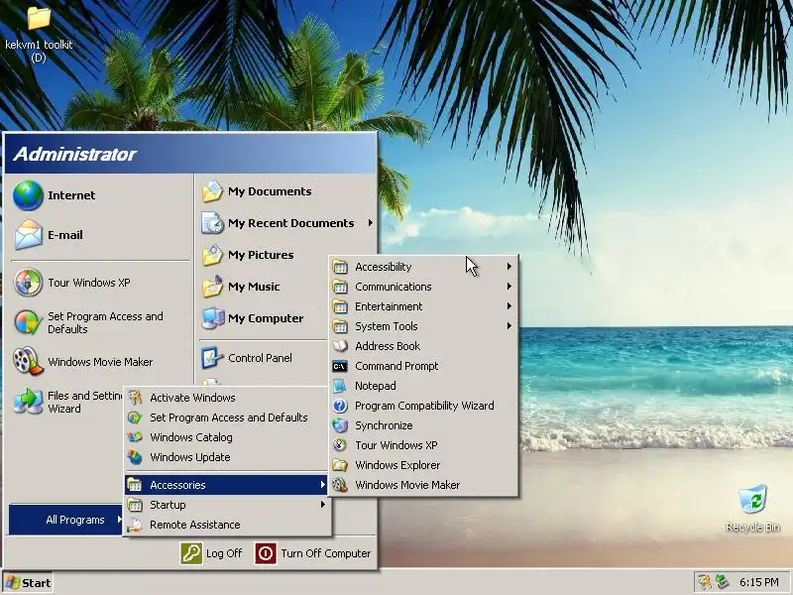The image size is (793, 595).
Task: Launch Windows Movie Maker from Accessories menu
Action: coord(423,485)
